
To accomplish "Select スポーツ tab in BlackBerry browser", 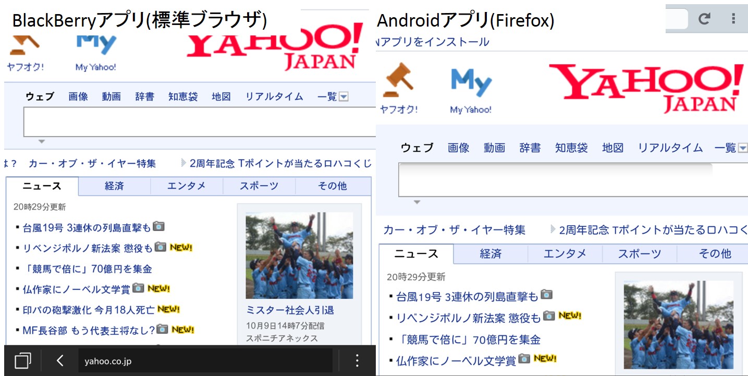I will 259,186.
